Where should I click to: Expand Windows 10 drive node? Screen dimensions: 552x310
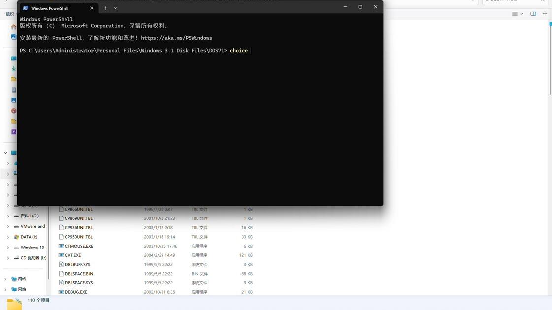tap(8, 248)
